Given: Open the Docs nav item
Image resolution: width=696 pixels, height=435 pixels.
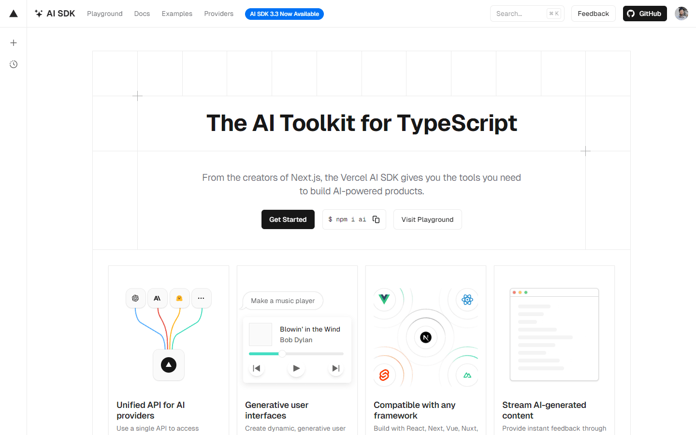Looking at the screenshot, I should 142,14.
